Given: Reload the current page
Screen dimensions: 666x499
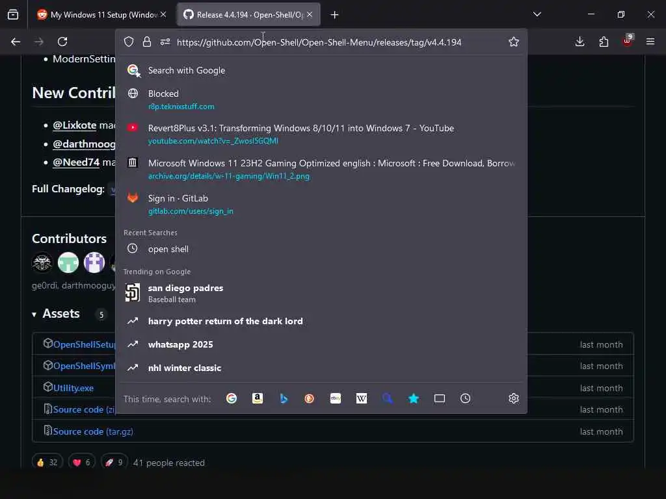Looking at the screenshot, I should point(62,42).
